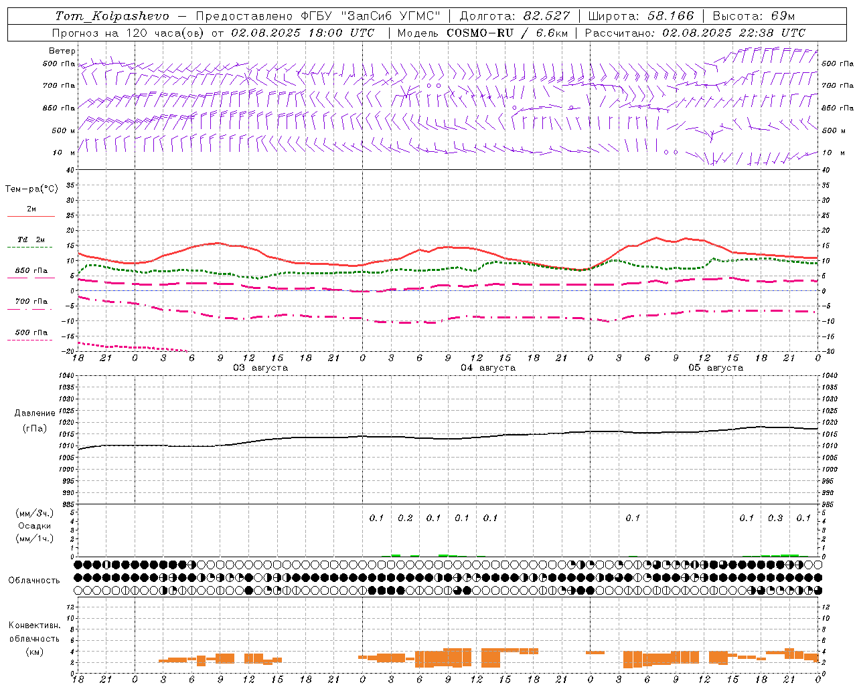Select the model name COSMO-RU / 6.6км
Screen dimensions: 857x685
[x=507, y=33]
